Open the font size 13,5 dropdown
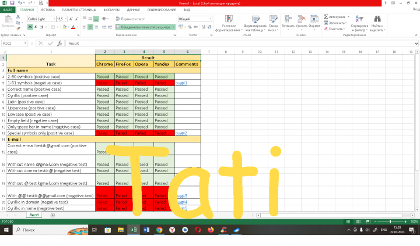 pyautogui.click(x=65, y=19)
